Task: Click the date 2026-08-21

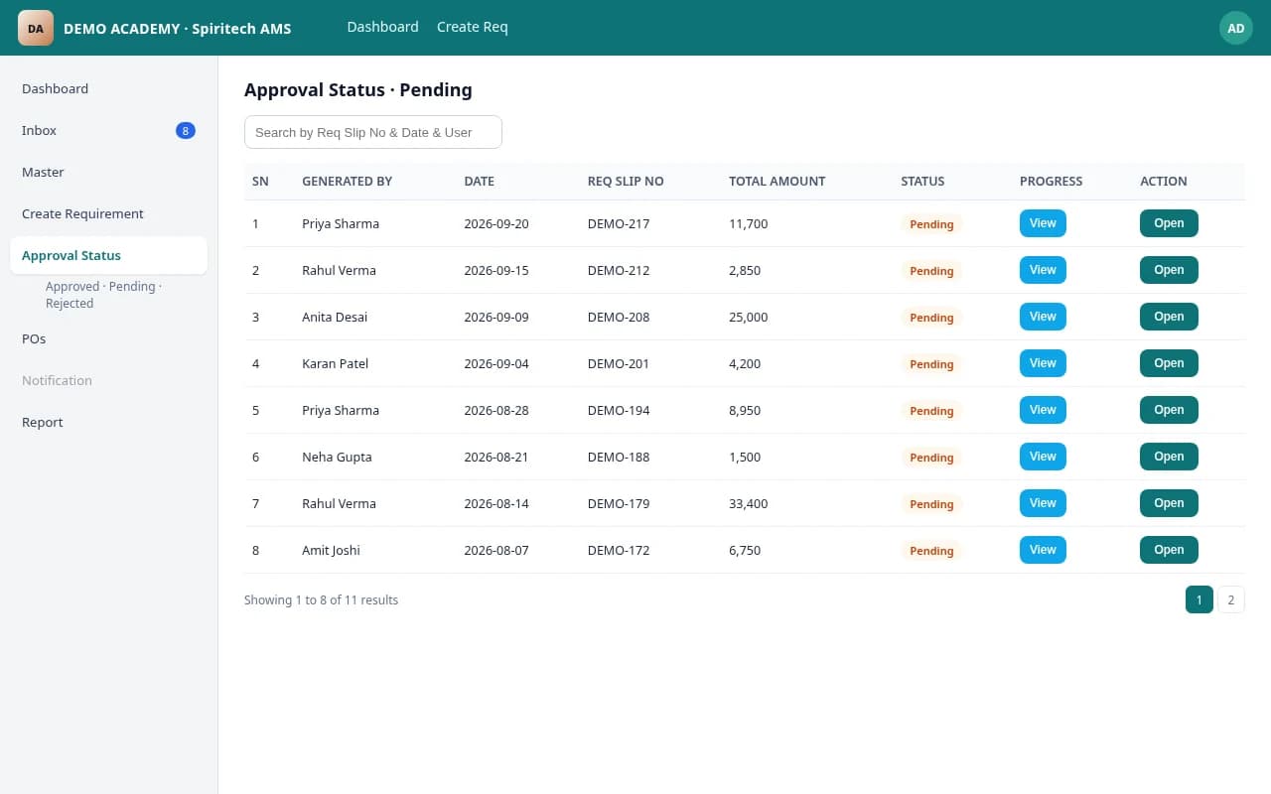Action: click(x=496, y=458)
